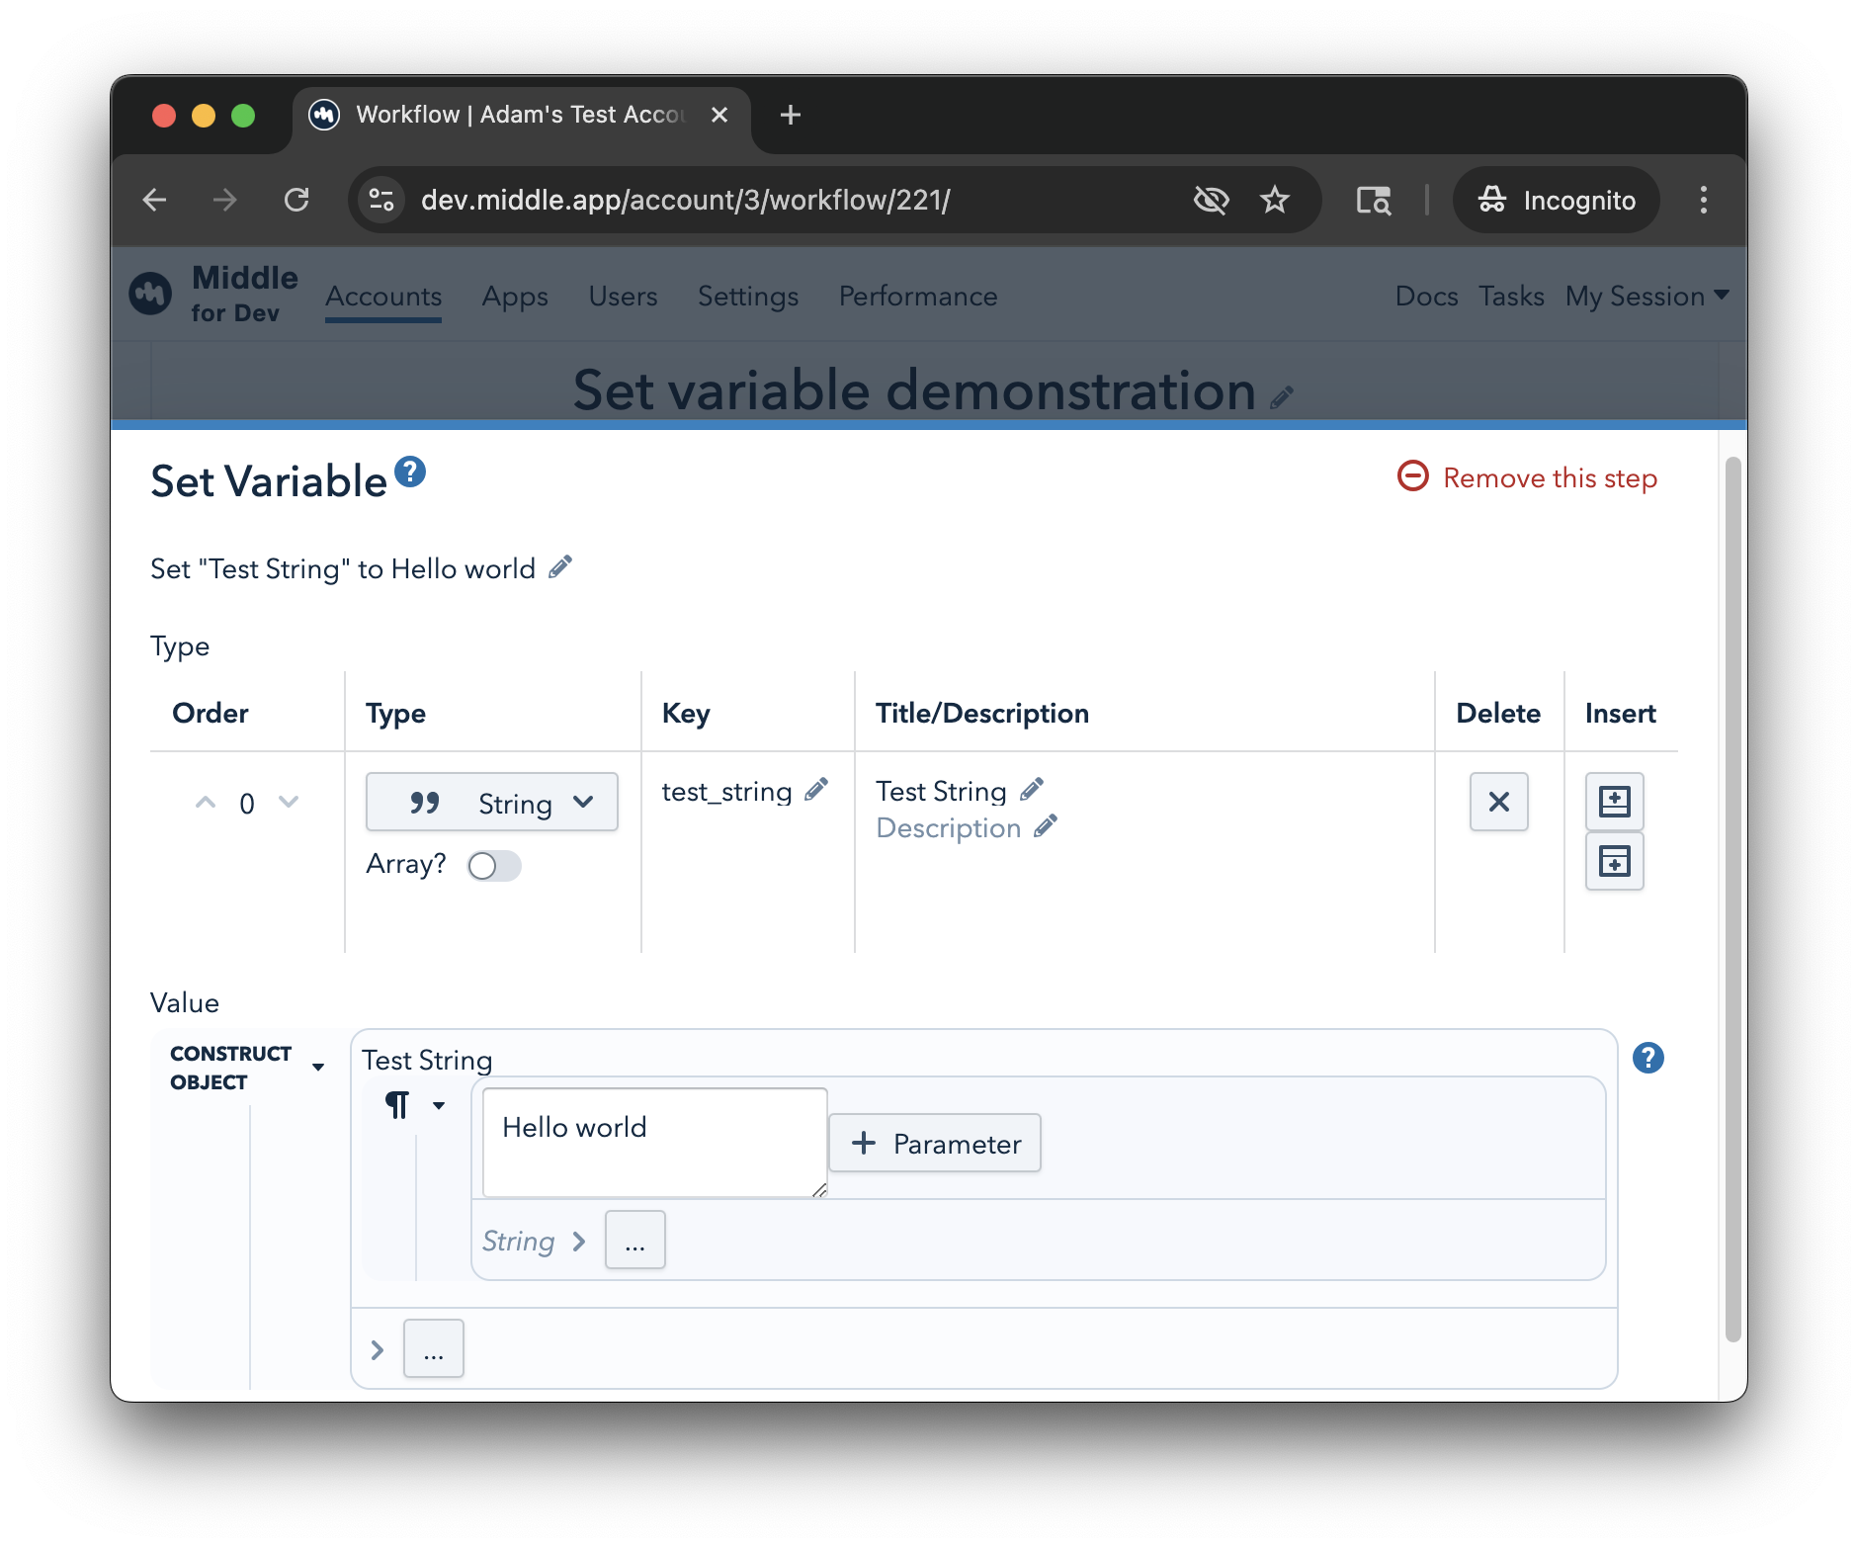Edit the Description field via its pencil icon
The image size is (1858, 1548).
pyautogui.click(x=1047, y=826)
